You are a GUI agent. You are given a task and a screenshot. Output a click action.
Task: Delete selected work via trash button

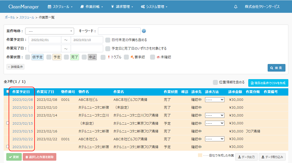(x=40, y=157)
